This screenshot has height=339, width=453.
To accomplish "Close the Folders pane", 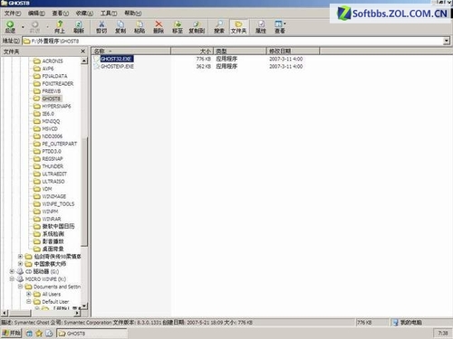I will click(83, 52).
